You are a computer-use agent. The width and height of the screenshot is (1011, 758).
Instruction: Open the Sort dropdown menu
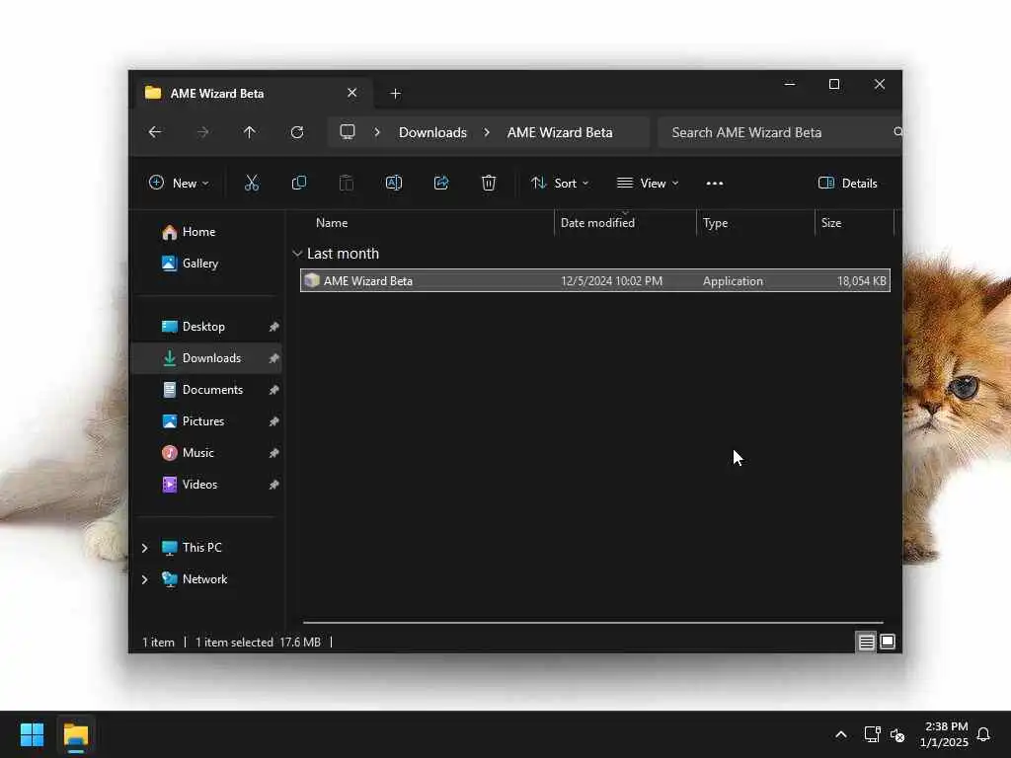click(x=560, y=183)
